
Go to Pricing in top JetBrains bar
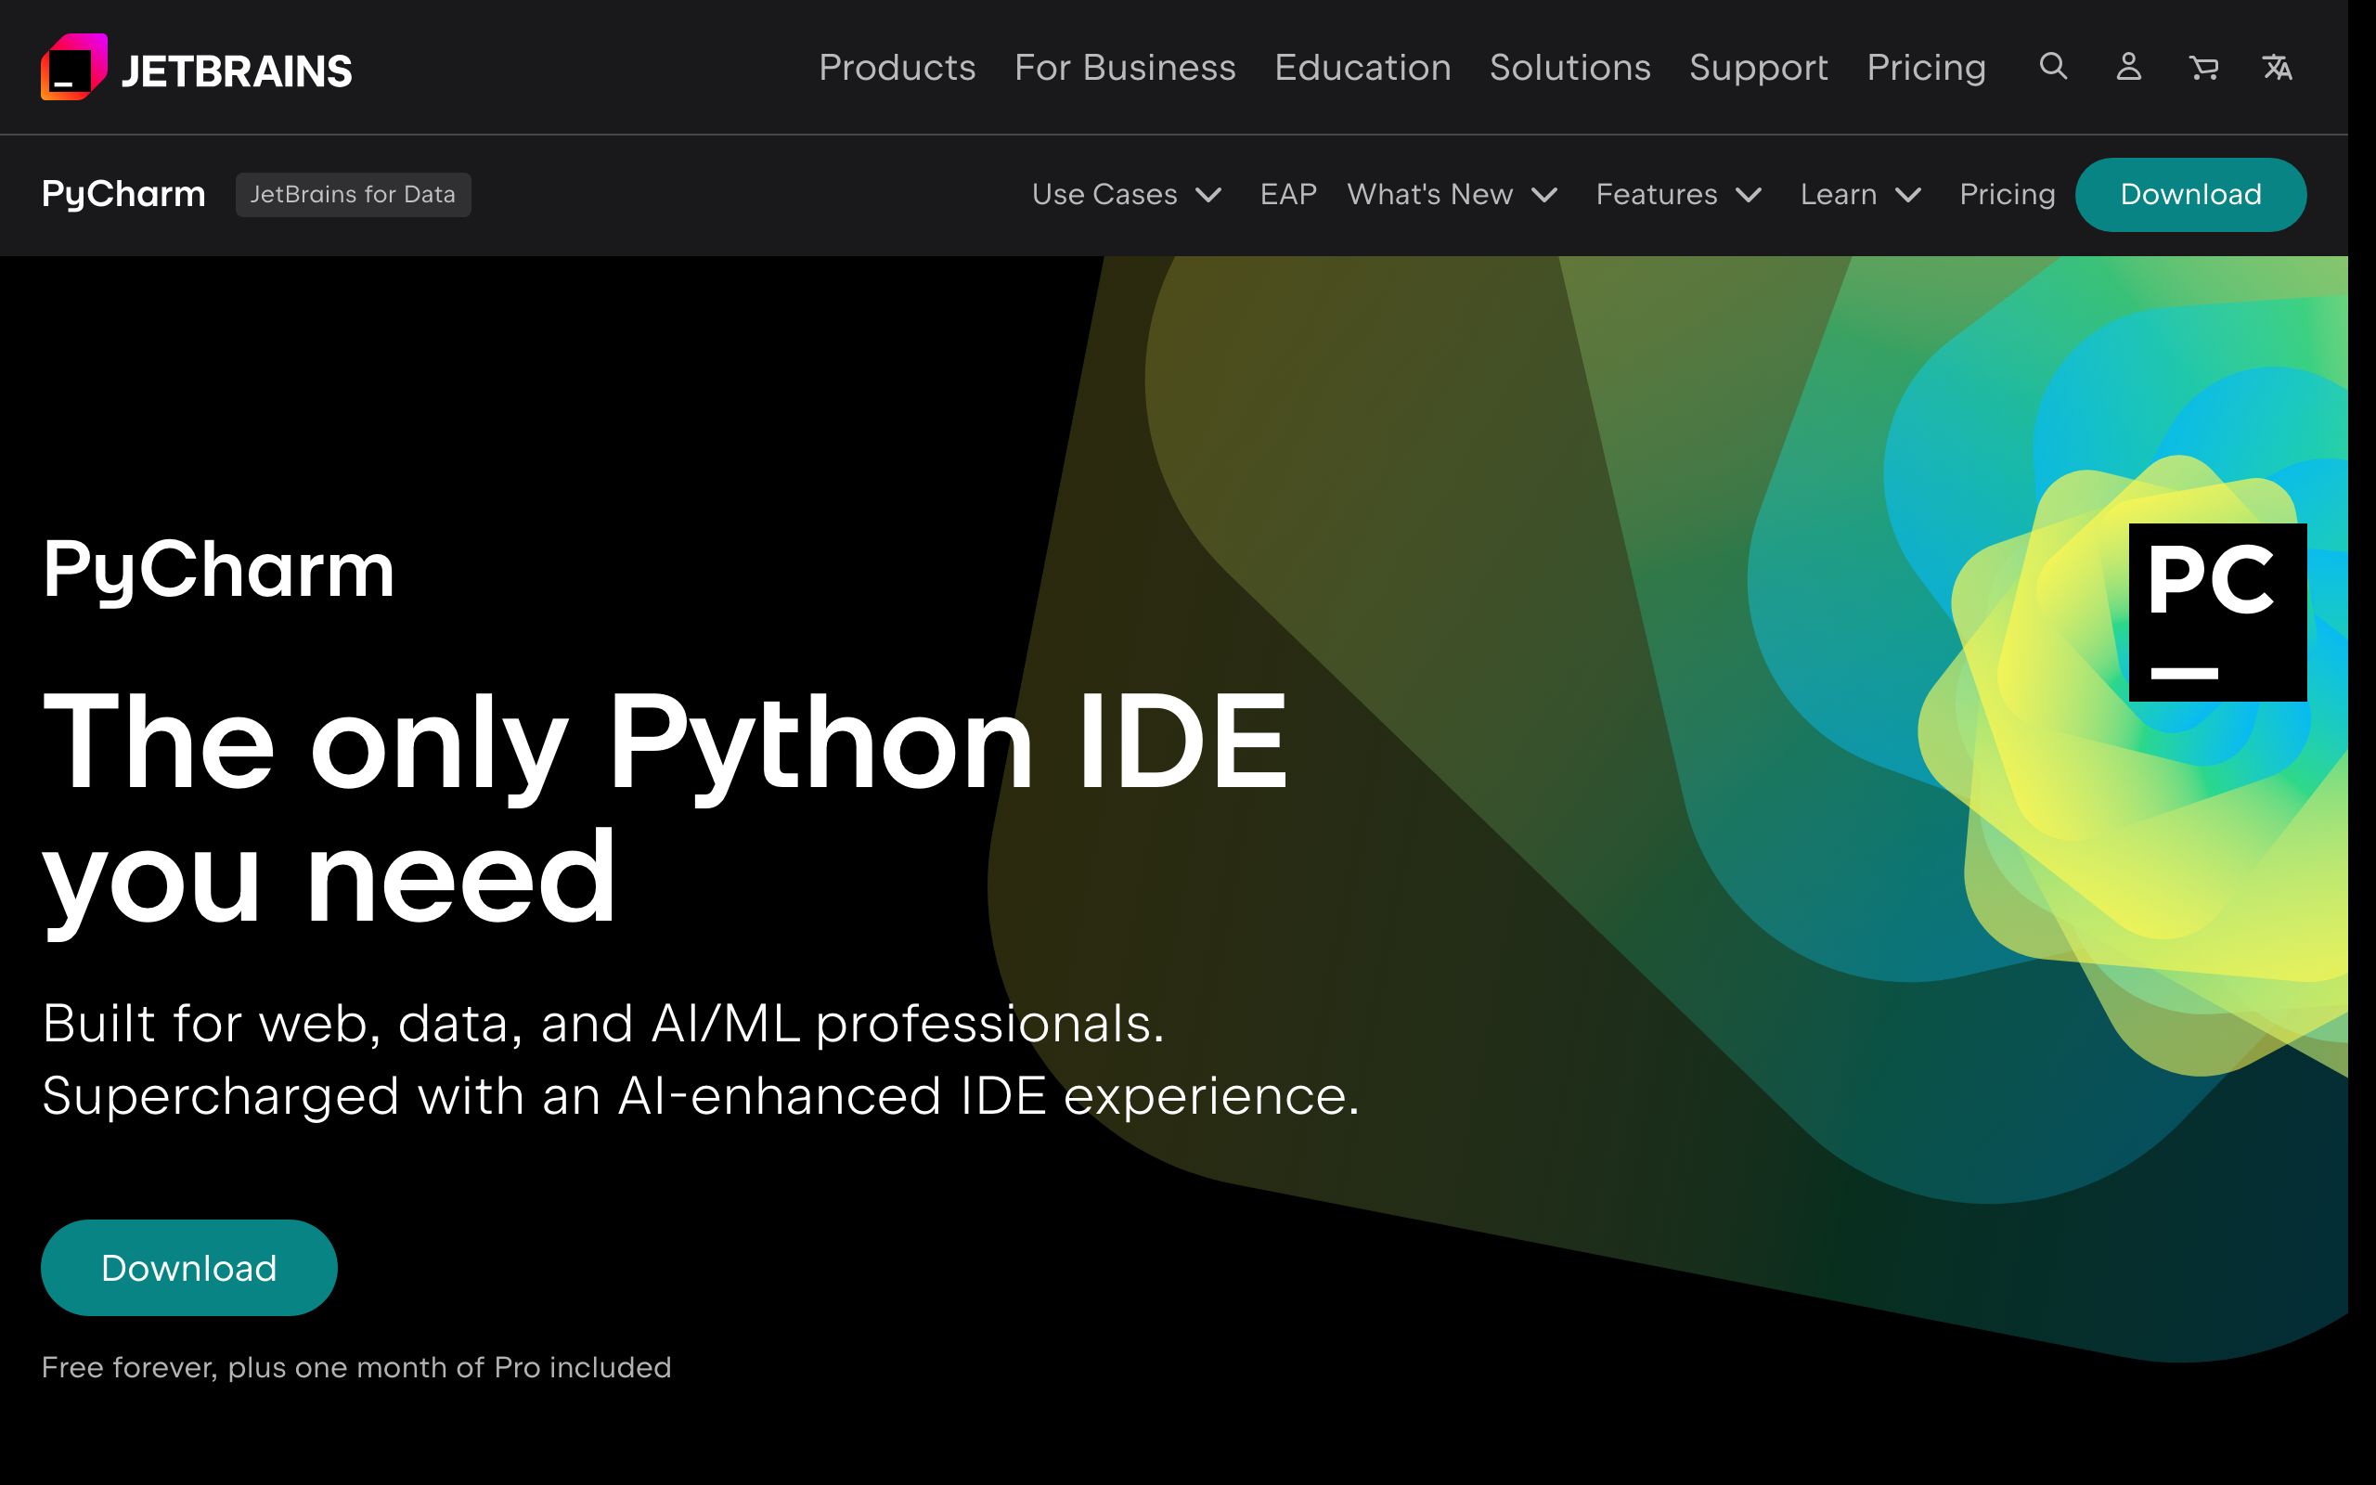click(x=1927, y=68)
